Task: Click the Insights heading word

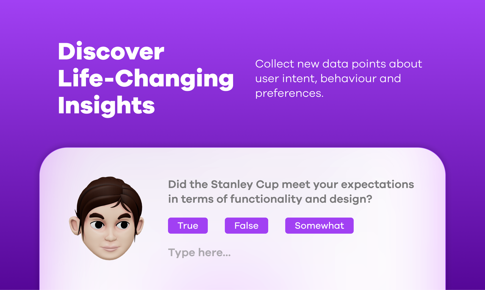Action: pyautogui.click(x=106, y=106)
